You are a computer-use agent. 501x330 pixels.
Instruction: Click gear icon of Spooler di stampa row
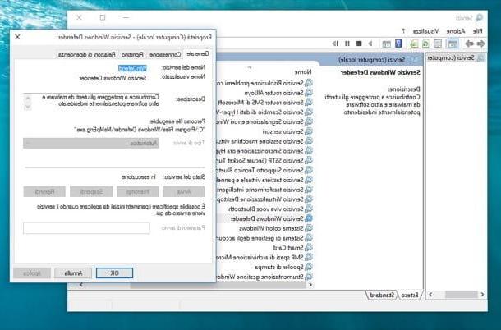coord(309,267)
